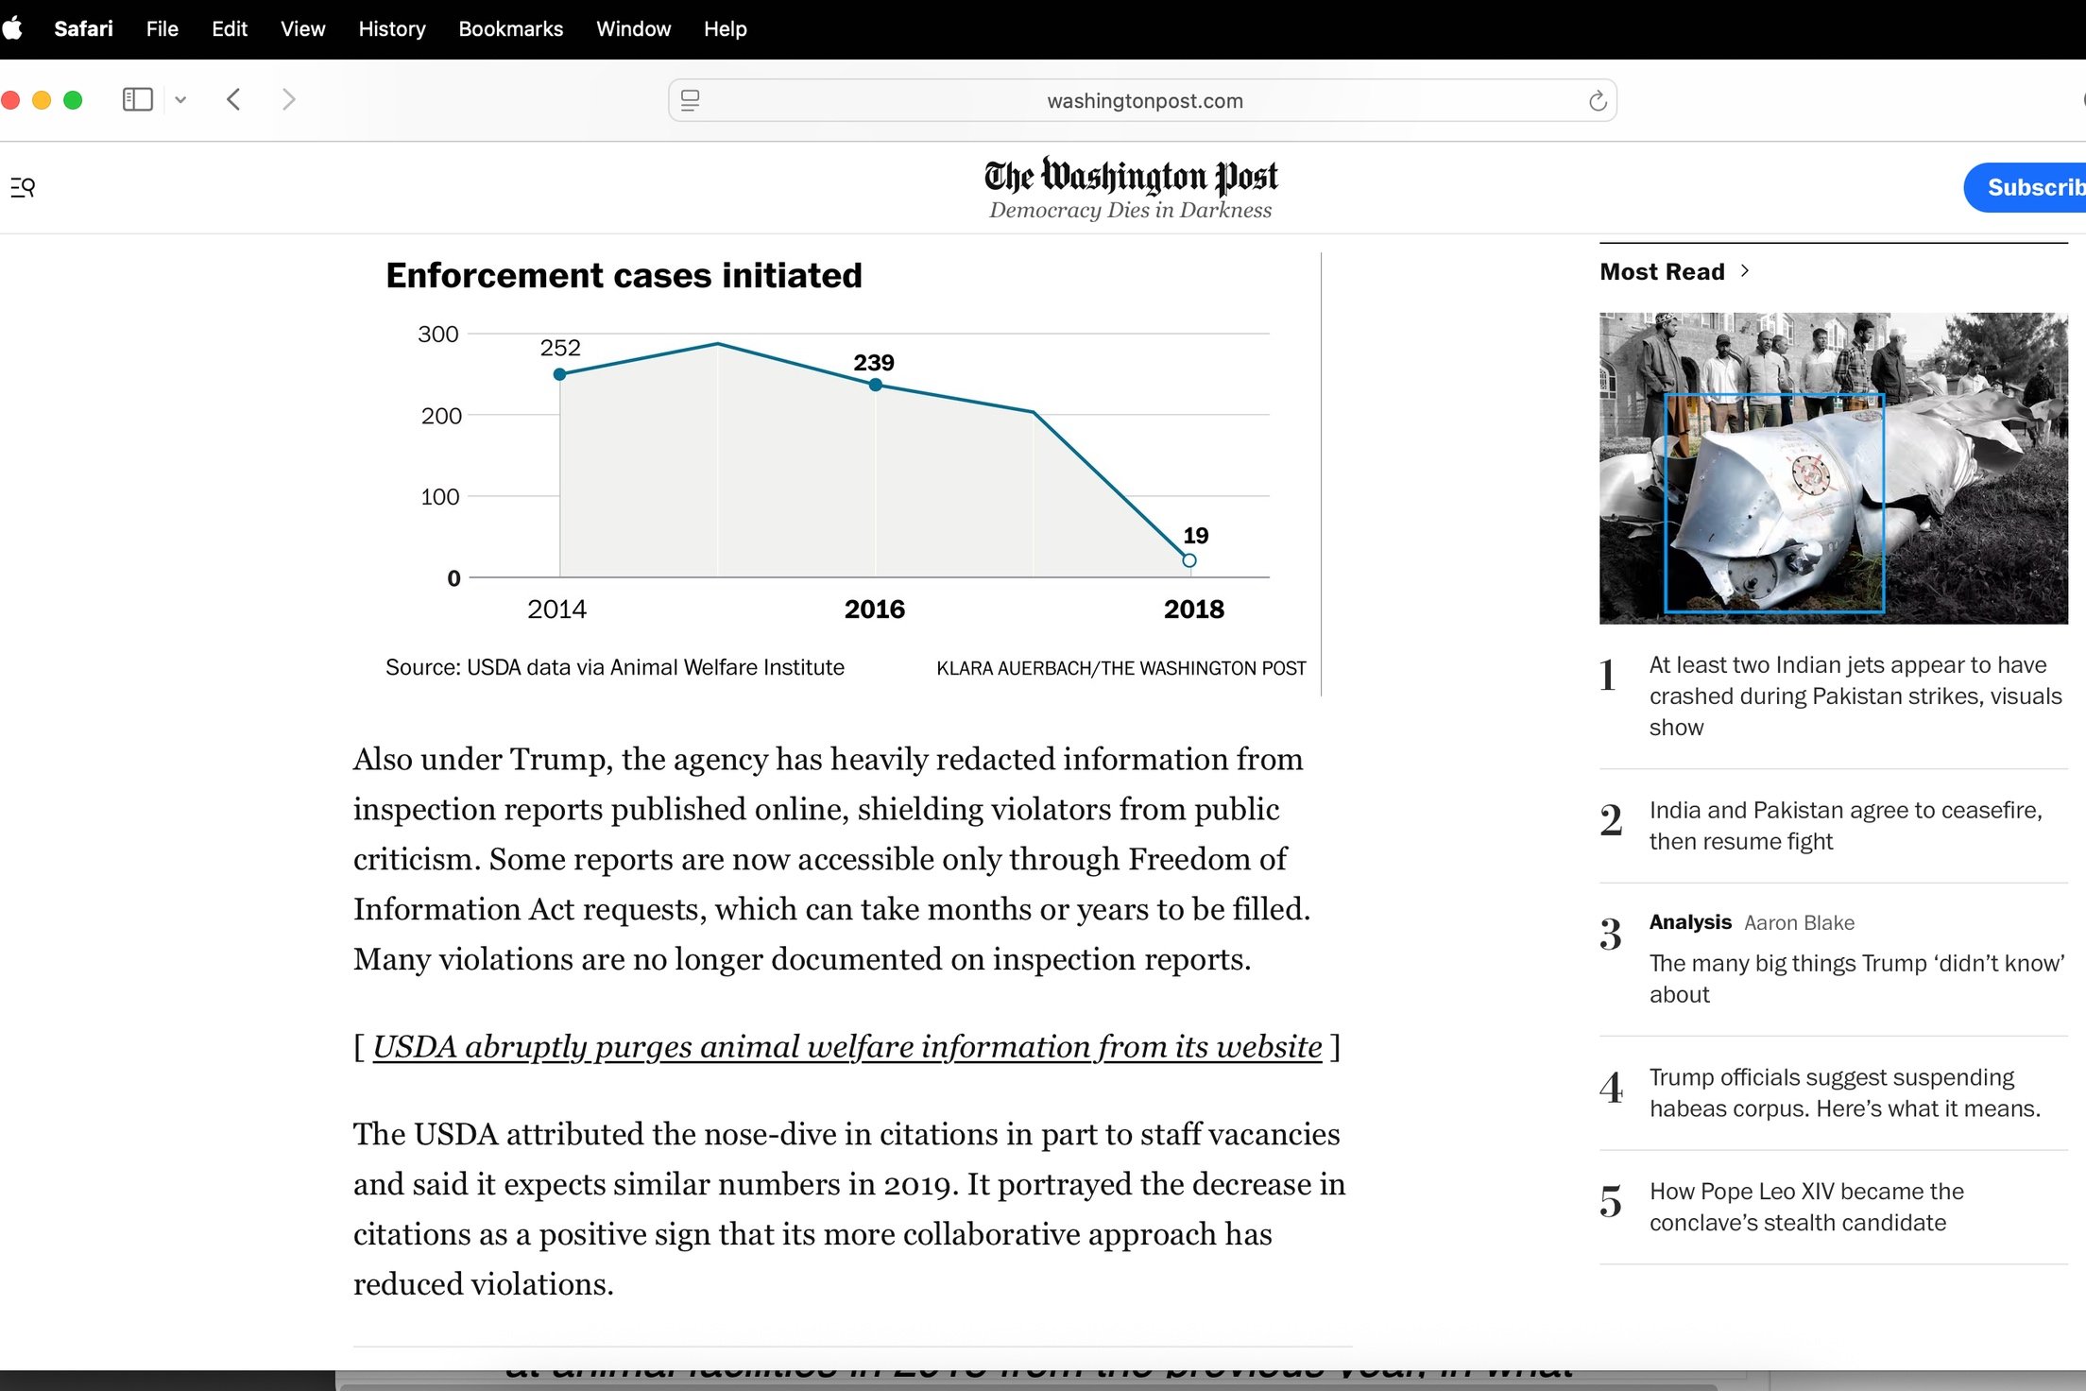Toggle the Safari sidebar

(x=138, y=99)
